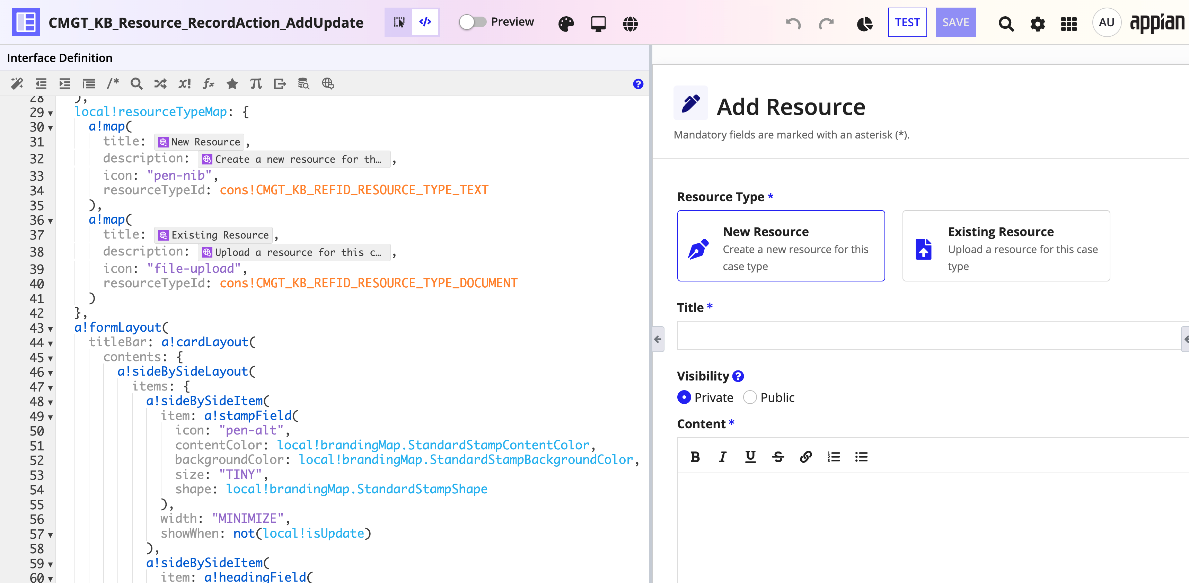Click the 'Create a new resource' description chip
Screen dimensions: 1189x583
point(294,160)
